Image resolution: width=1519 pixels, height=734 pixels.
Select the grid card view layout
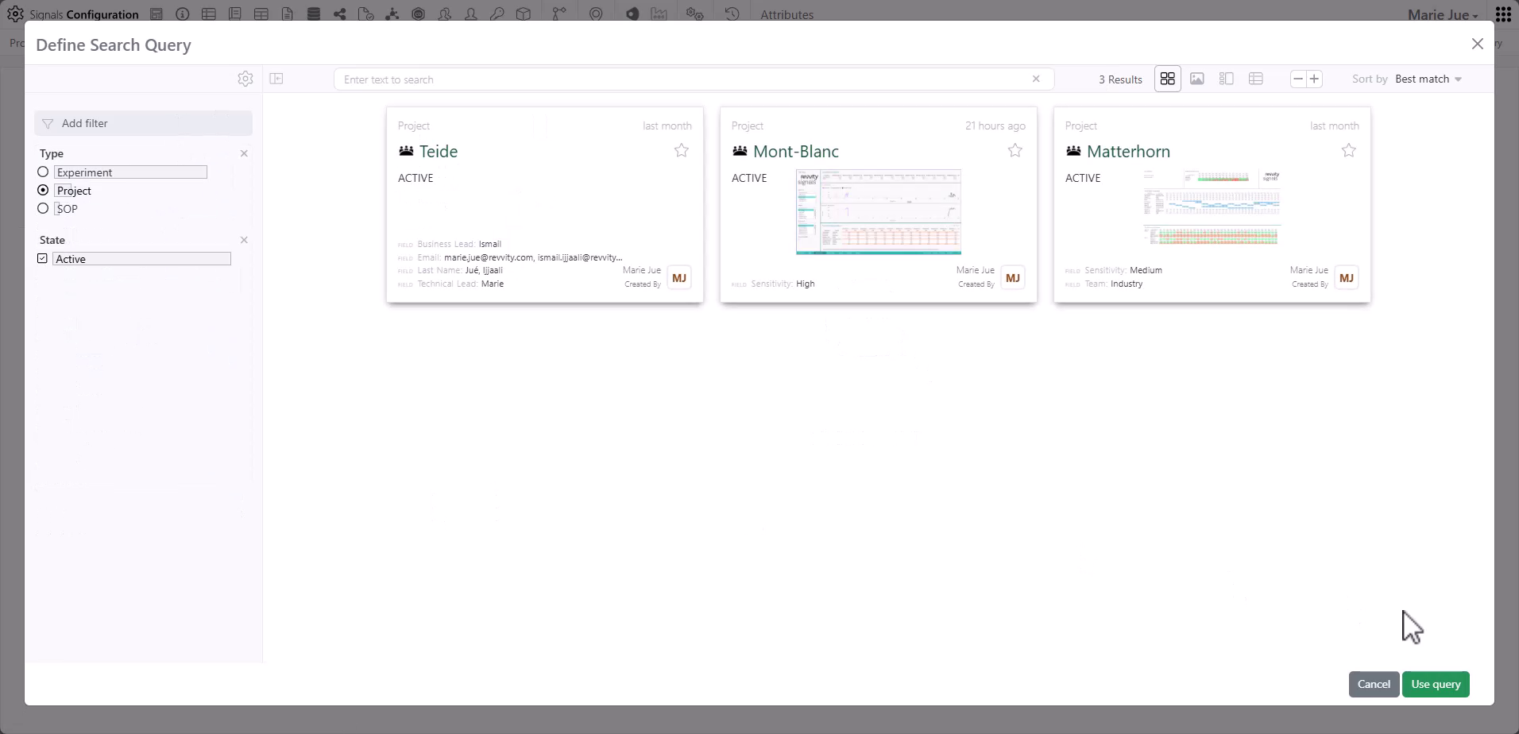(1166, 79)
